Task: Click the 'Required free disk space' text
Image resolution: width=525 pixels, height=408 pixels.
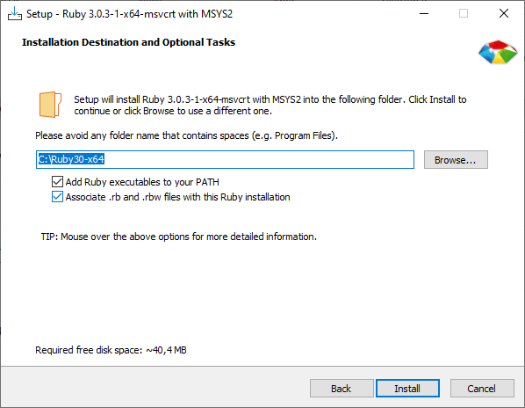Action: click(111, 350)
